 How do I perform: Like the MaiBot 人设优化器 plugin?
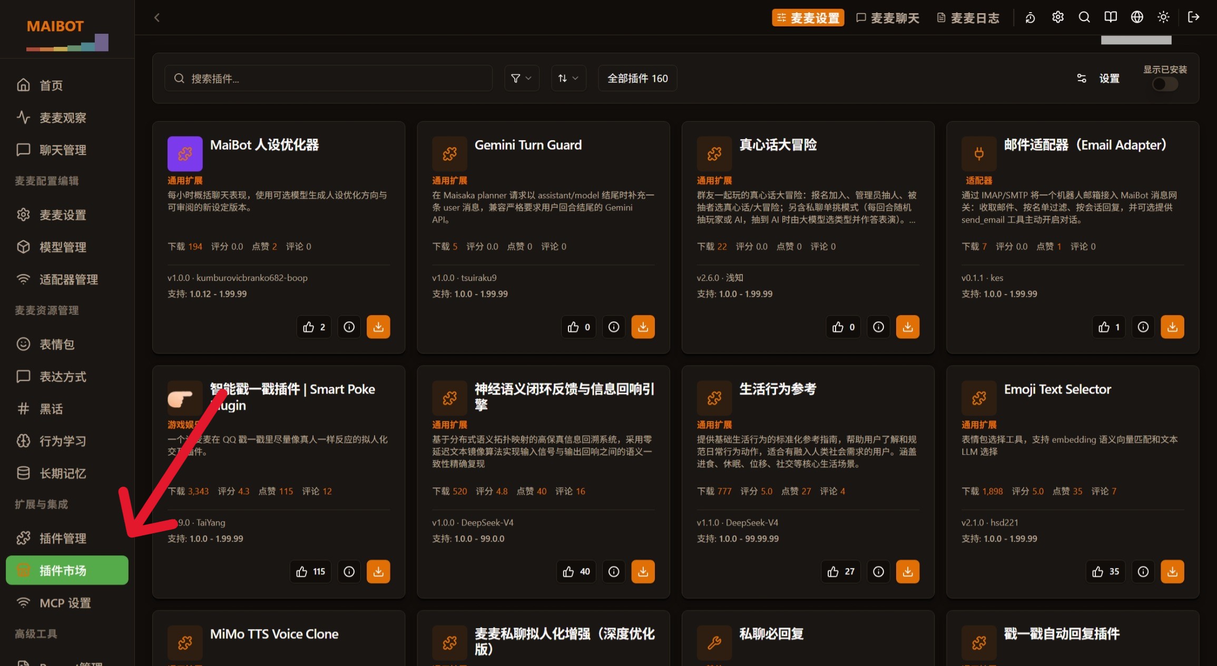point(314,327)
